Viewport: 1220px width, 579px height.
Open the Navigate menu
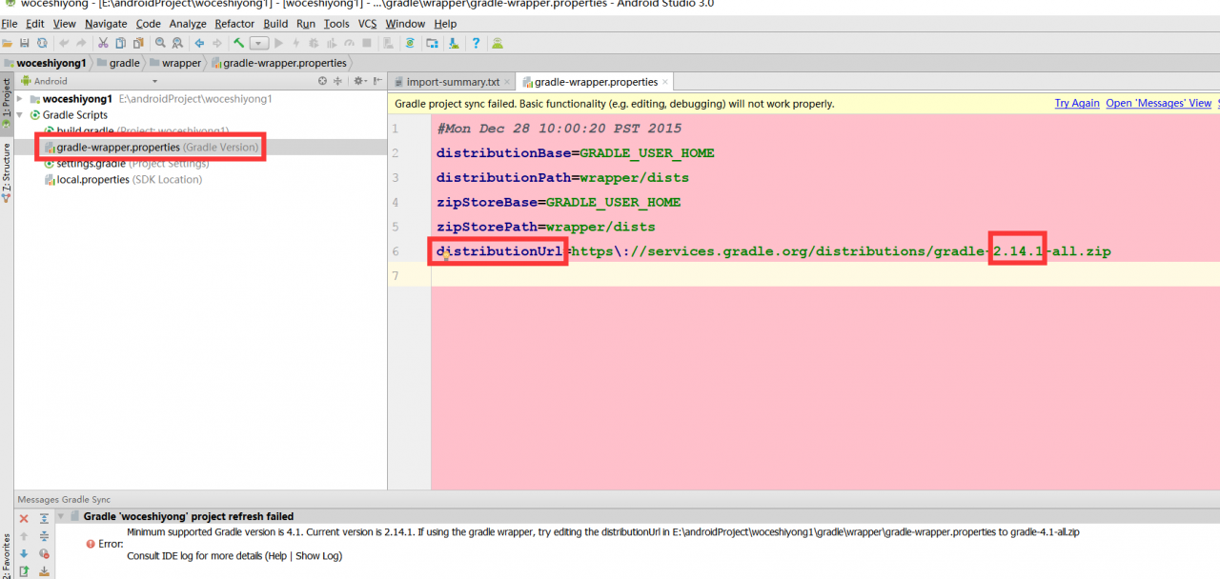pos(106,24)
